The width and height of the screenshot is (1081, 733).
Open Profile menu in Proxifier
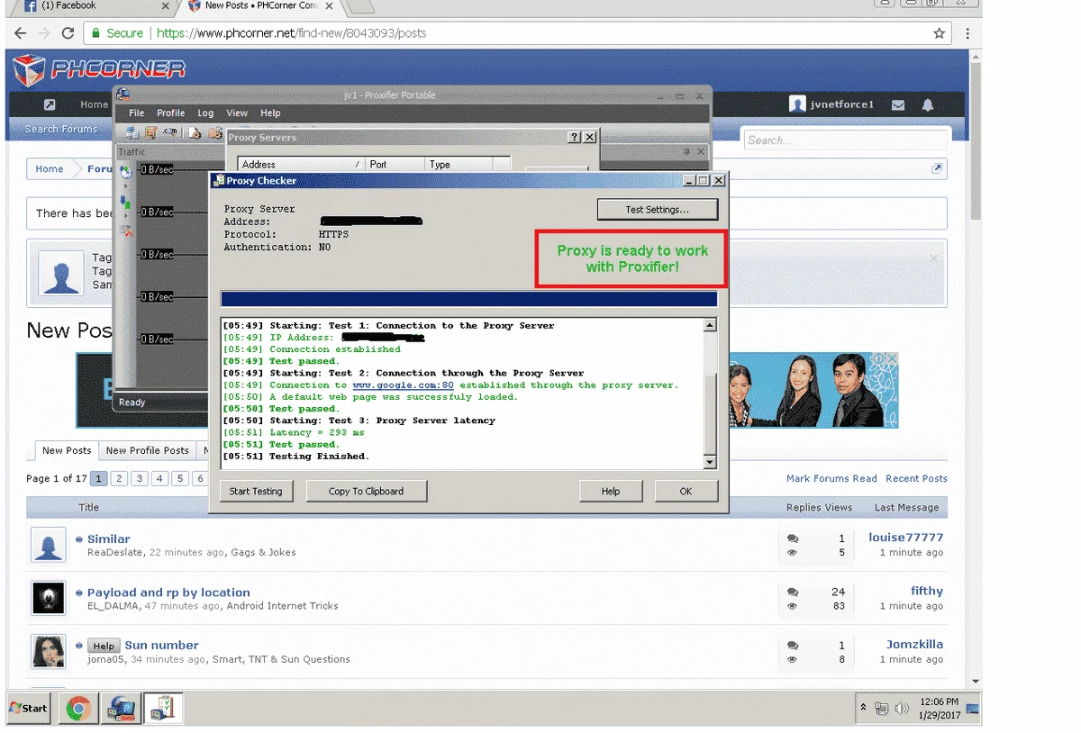[x=170, y=113]
